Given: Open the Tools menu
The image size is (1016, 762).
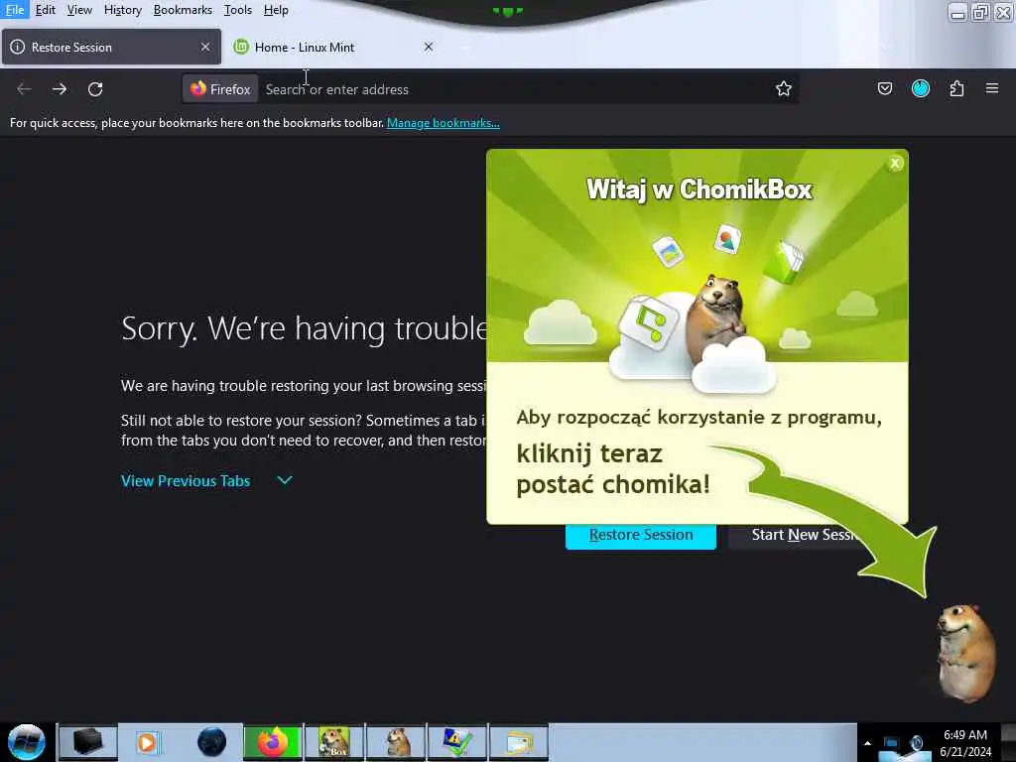Looking at the screenshot, I should 238,10.
